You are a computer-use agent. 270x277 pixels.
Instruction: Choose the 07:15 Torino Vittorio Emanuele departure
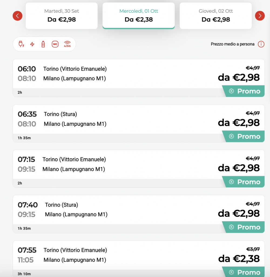coord(139,169)
